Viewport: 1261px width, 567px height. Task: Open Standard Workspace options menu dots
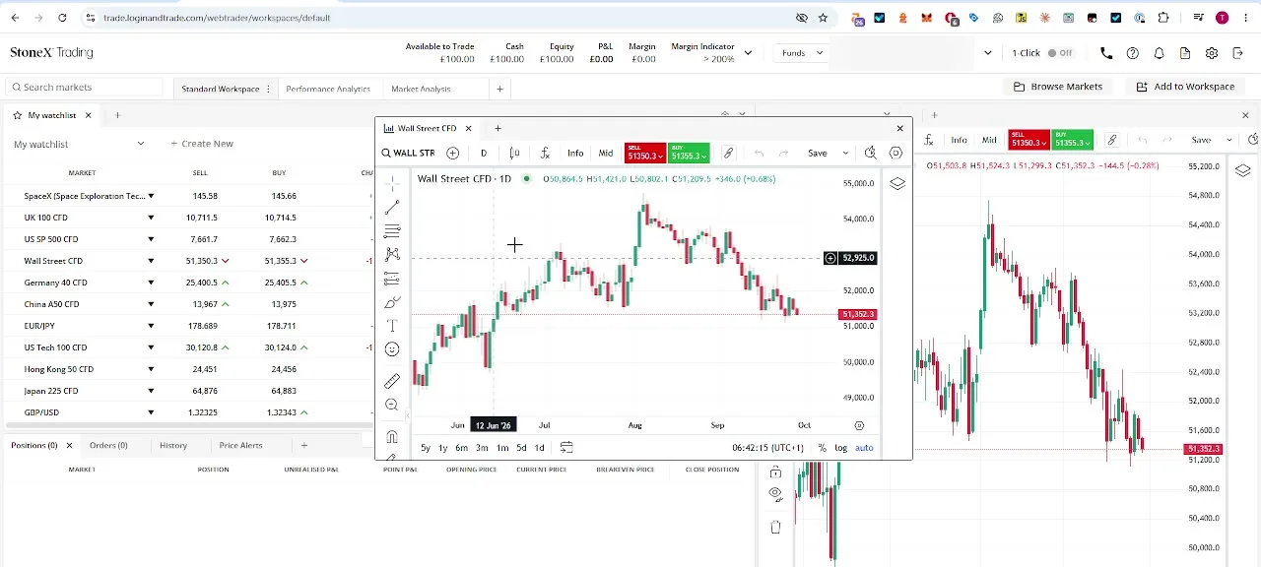click(268, 89)
